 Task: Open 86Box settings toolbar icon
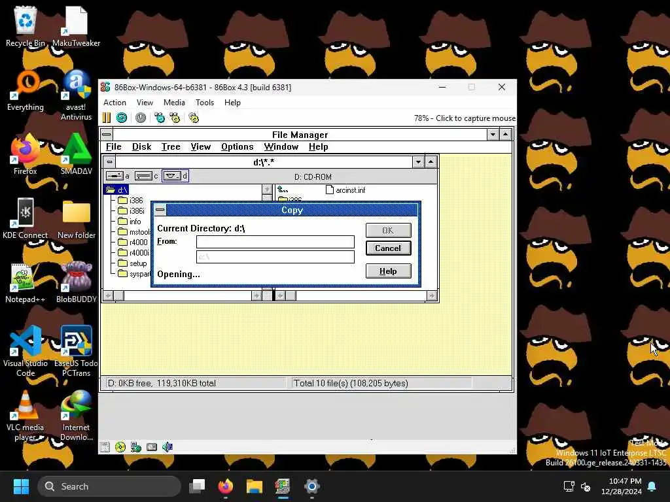[194, 118]
